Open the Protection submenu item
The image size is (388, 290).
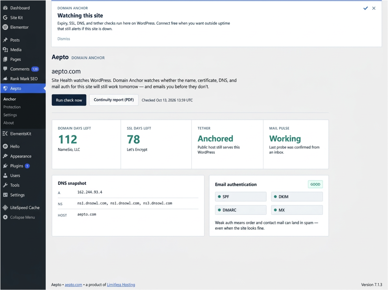tap(12, 107)
